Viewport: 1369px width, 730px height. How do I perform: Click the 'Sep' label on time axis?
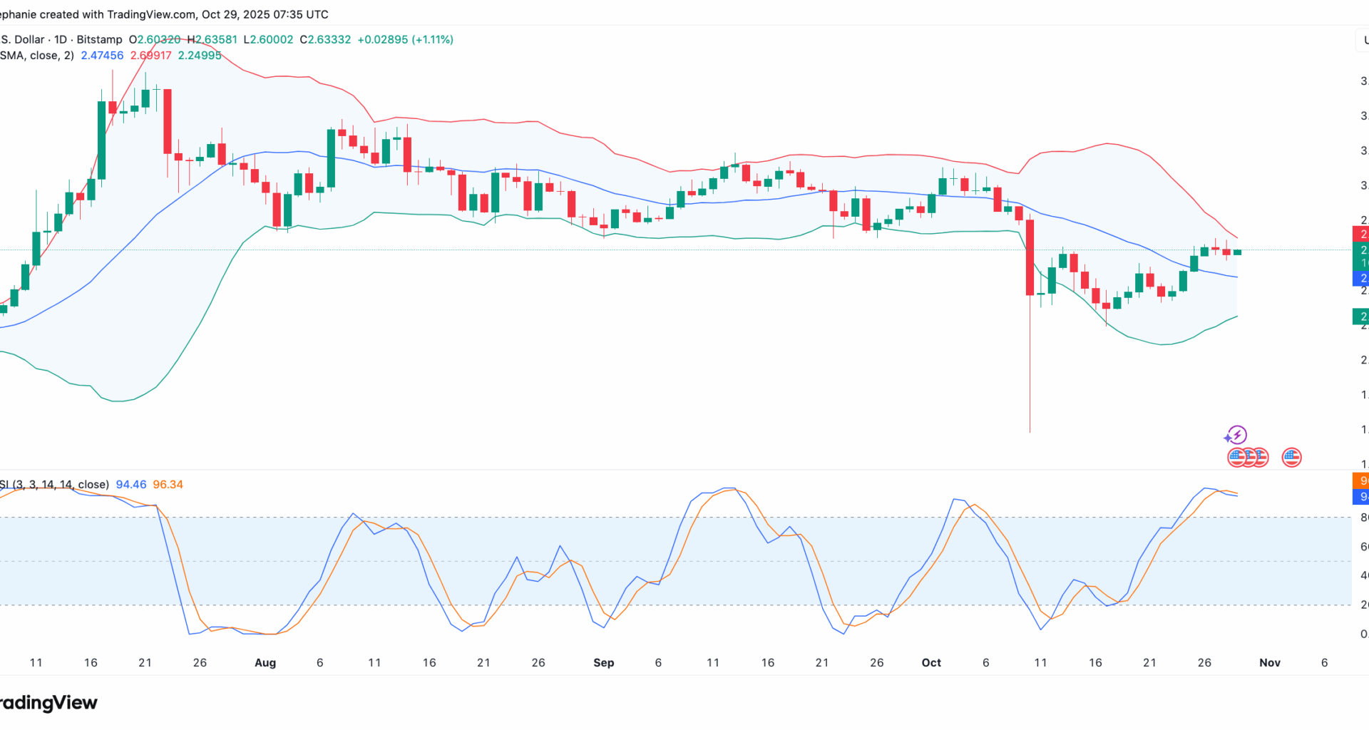point(603,663)
